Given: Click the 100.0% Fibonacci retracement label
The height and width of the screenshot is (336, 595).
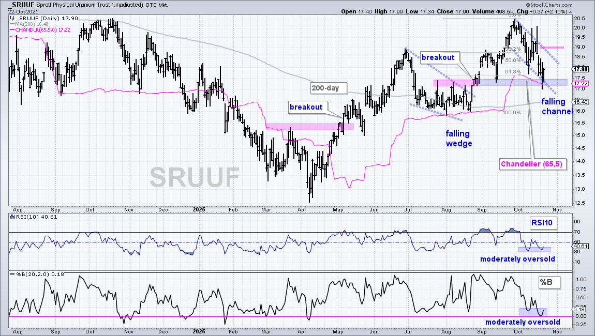Looking at the screenshot, I should (512, 113).
